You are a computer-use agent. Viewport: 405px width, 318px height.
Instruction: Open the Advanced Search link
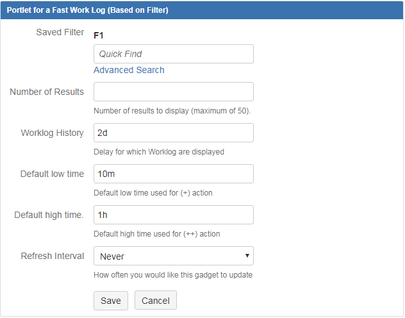pos(129,70)
